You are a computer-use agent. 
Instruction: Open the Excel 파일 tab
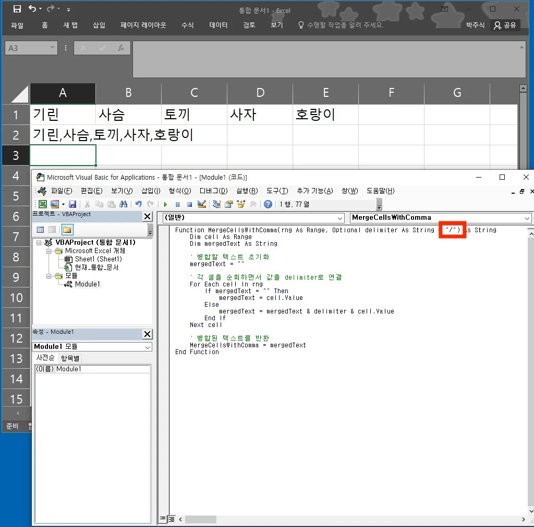point(17,25)
